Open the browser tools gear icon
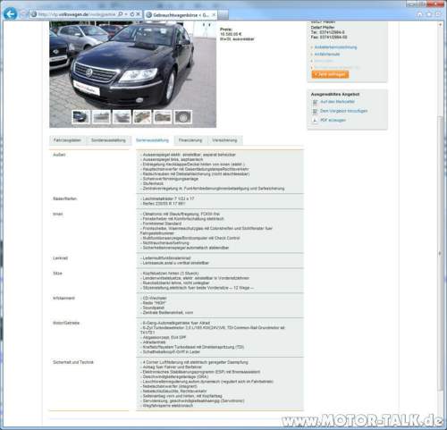Viewport: 447px width, 430px height. 438,14
